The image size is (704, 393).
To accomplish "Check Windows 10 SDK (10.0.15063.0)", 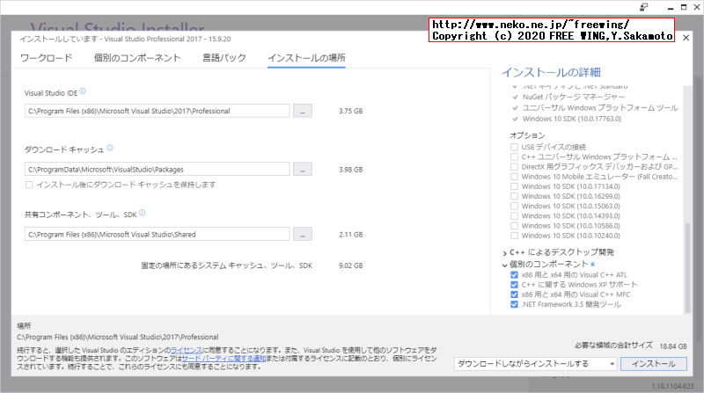I will click(x=514, y=207).
